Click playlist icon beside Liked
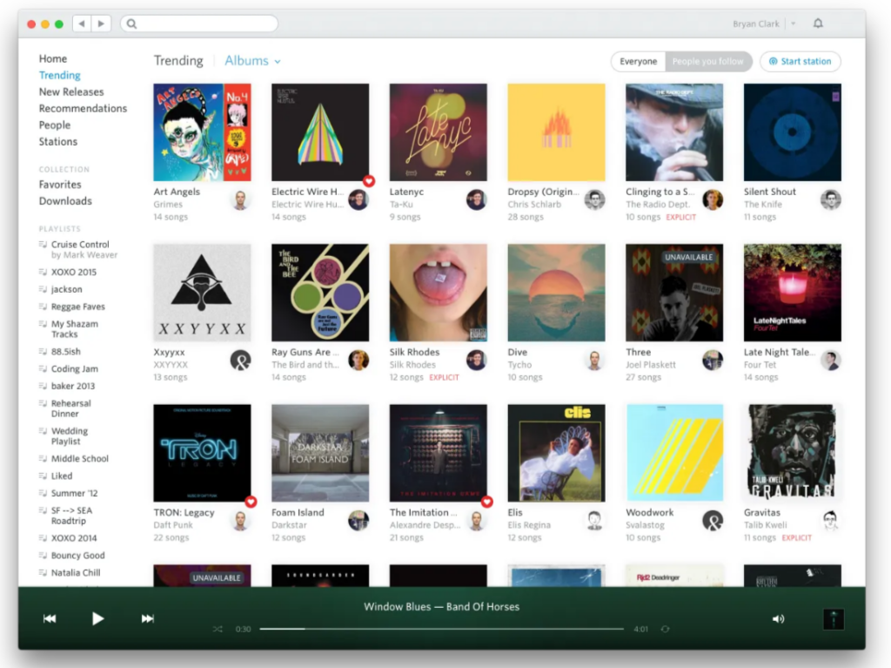Screen dimensions: 891x668 tap(43, 476)
